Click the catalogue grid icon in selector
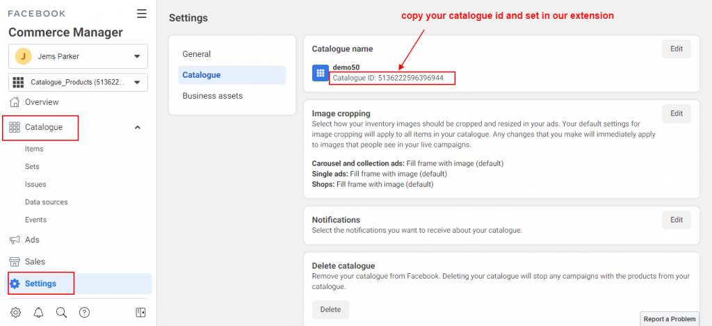712x326 pixels. (x=18, y=82)
